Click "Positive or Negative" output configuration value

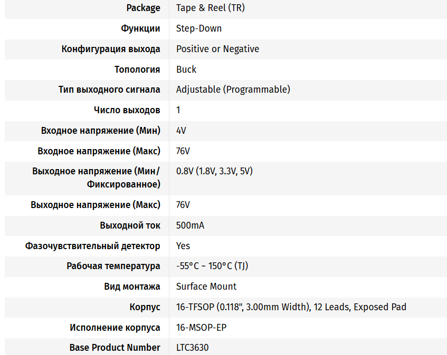(x=217, y=49)
